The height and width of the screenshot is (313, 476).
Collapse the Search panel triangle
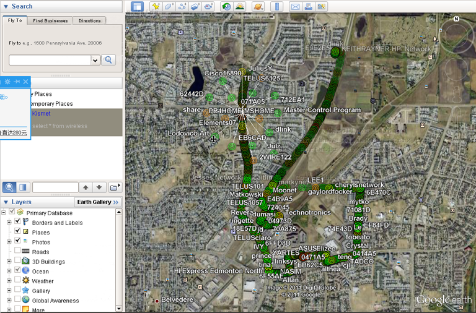(6, 6)
